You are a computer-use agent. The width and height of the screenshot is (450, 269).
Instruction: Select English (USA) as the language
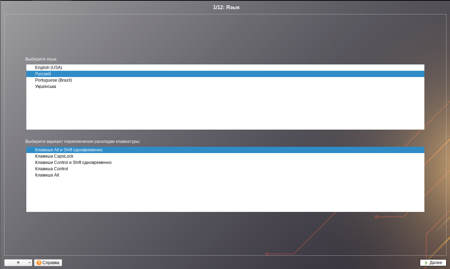(x=48, y=67)
